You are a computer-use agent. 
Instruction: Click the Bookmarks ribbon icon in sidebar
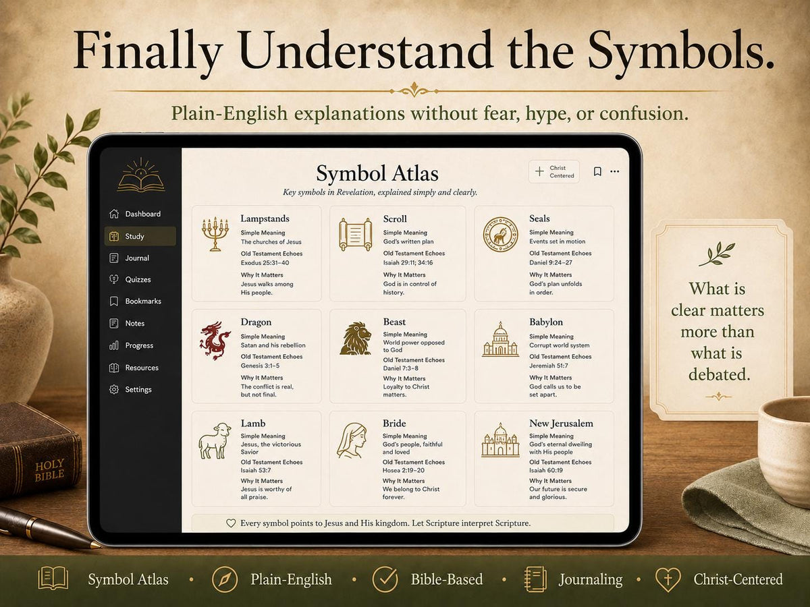(113, 301)
